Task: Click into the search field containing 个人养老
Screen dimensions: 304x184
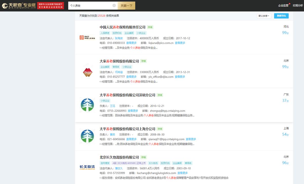Action: (90, 6)
